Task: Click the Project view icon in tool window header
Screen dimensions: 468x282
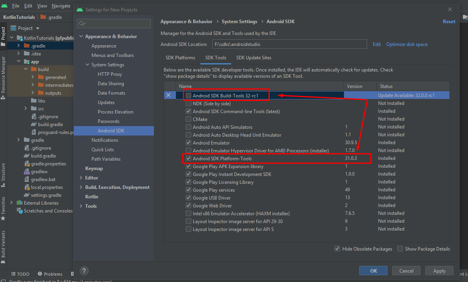Action: tap(13, 28)
